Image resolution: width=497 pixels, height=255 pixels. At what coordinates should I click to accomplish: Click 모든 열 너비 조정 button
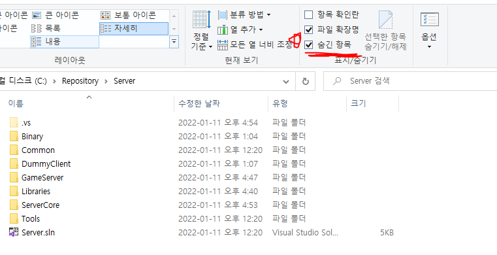[x=255, y=44]
